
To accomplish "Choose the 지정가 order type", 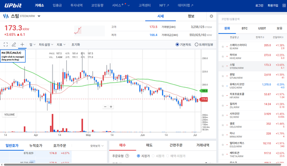I will 143,156.
